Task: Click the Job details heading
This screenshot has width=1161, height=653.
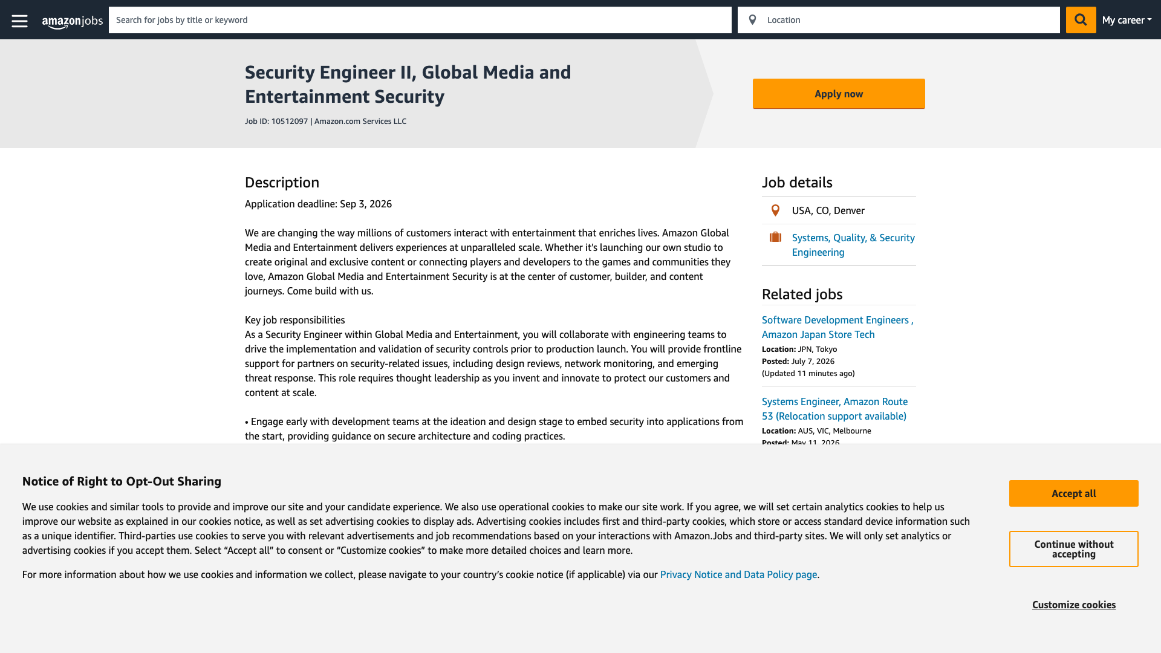Action: pos(797,183)
